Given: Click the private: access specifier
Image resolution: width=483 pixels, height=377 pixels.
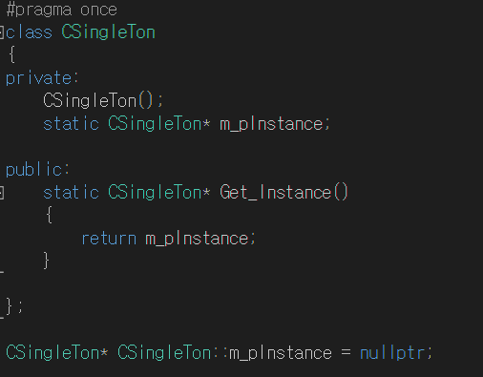Looking at the screenshot, I should click(x=42, y=78).
